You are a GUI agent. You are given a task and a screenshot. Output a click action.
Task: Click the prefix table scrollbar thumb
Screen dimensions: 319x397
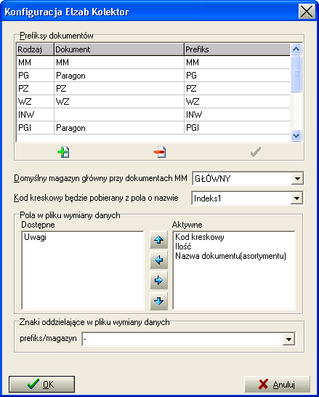pyautogui.click(x=296, y=73)
